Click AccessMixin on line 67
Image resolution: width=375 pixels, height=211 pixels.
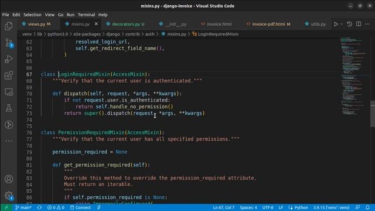pos(129,74)
